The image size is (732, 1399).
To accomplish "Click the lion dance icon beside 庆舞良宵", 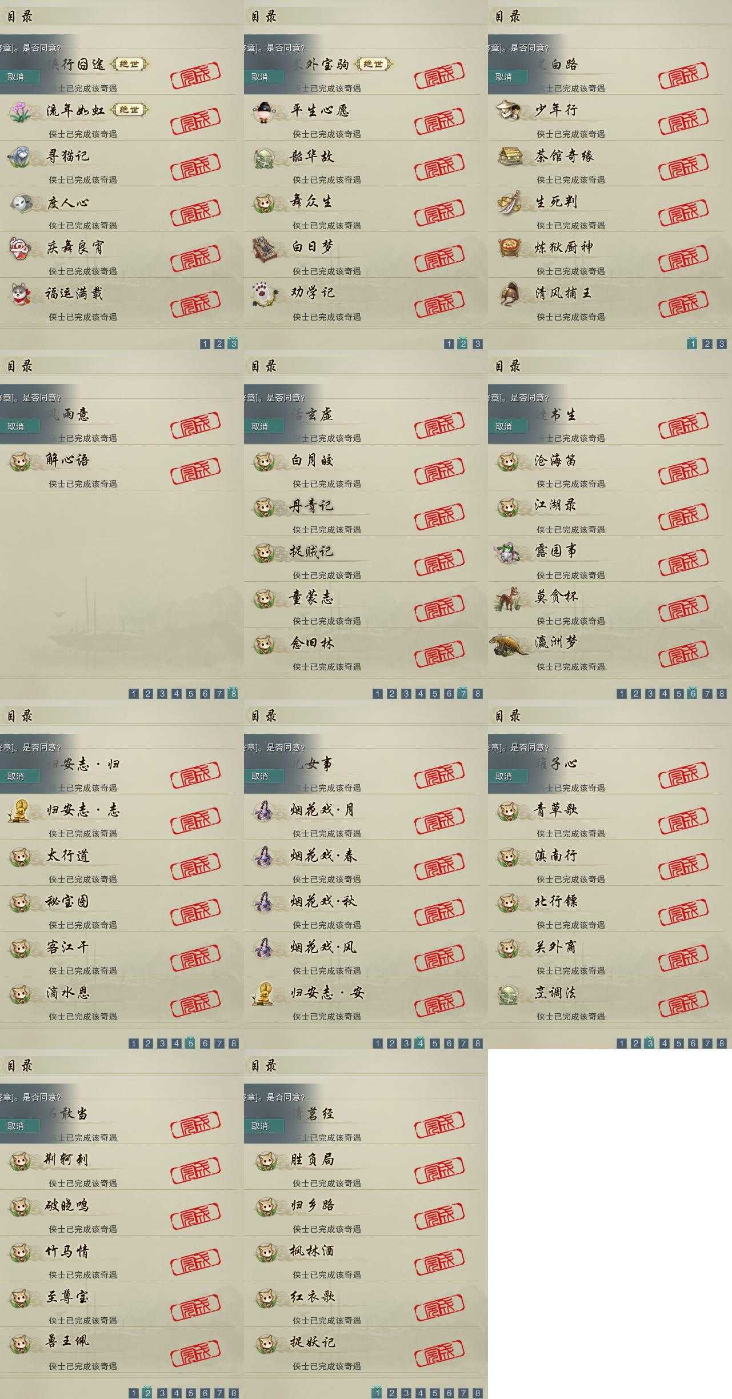I will coord(20,248).
